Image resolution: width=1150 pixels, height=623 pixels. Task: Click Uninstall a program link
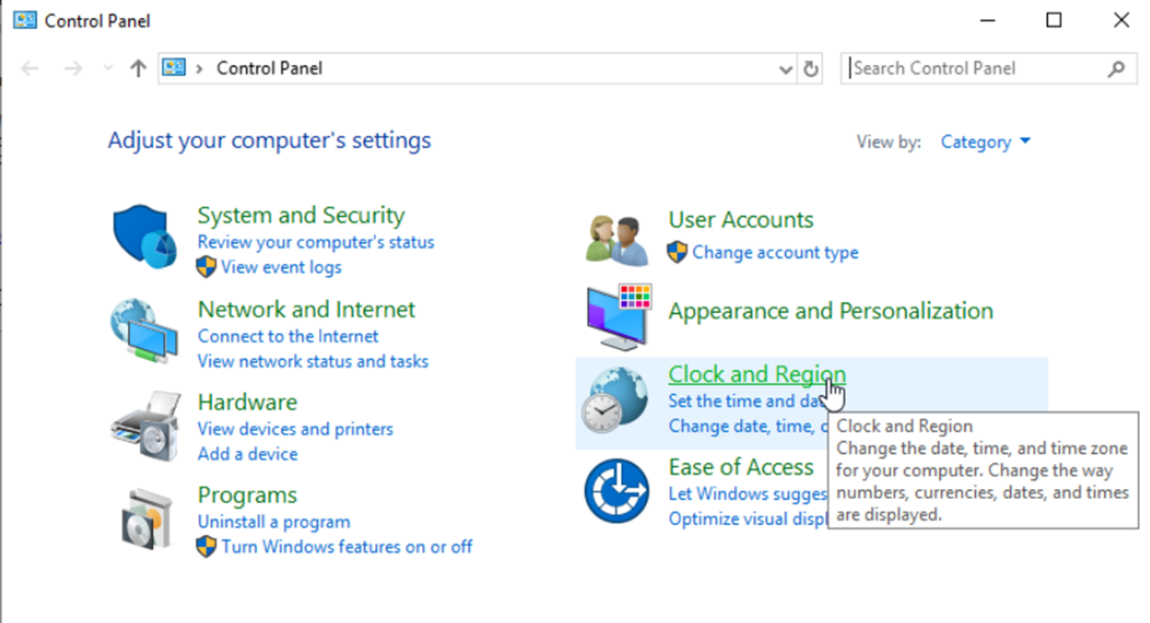(274, 522)
